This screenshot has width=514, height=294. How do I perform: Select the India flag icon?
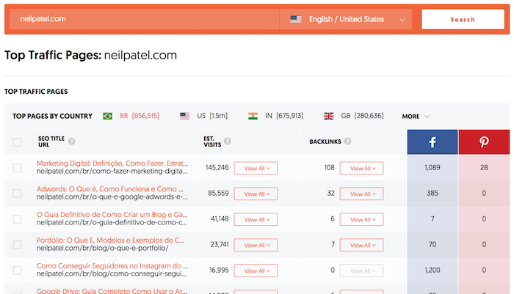pos(253,117)
